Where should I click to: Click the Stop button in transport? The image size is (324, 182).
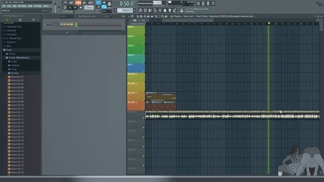click(75, 8)
